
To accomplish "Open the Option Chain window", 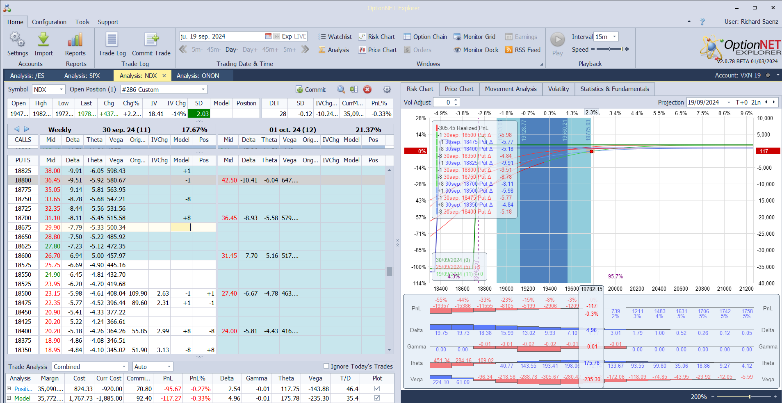I will (x=425, y=36).
